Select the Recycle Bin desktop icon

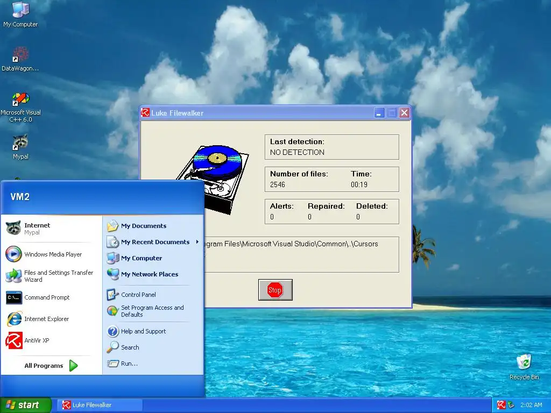pos(524,367)
